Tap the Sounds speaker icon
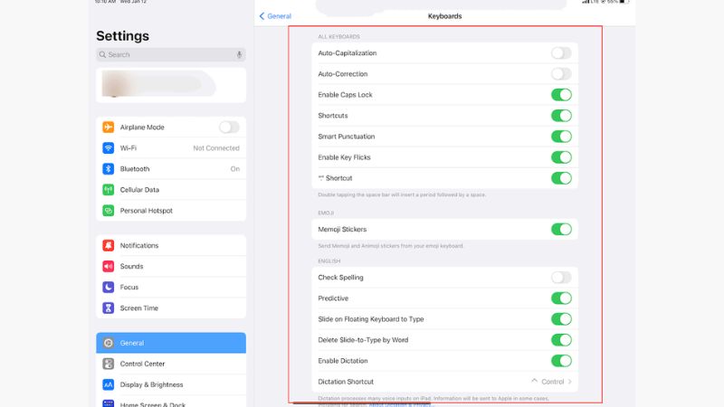Image resolution: width=724 pixels, height=407 pixels. [x=109, y=267]
